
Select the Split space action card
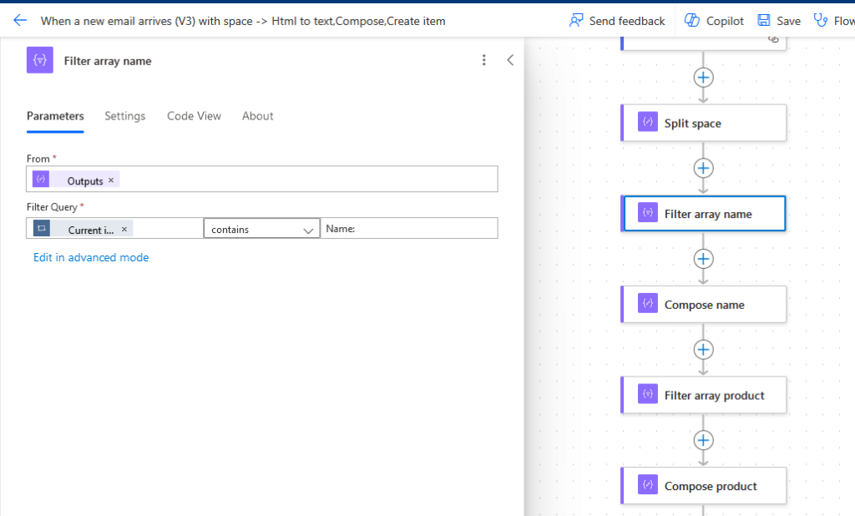(704, 124)
